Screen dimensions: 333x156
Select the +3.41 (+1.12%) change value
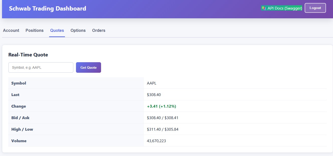click(x=161, y=106)
